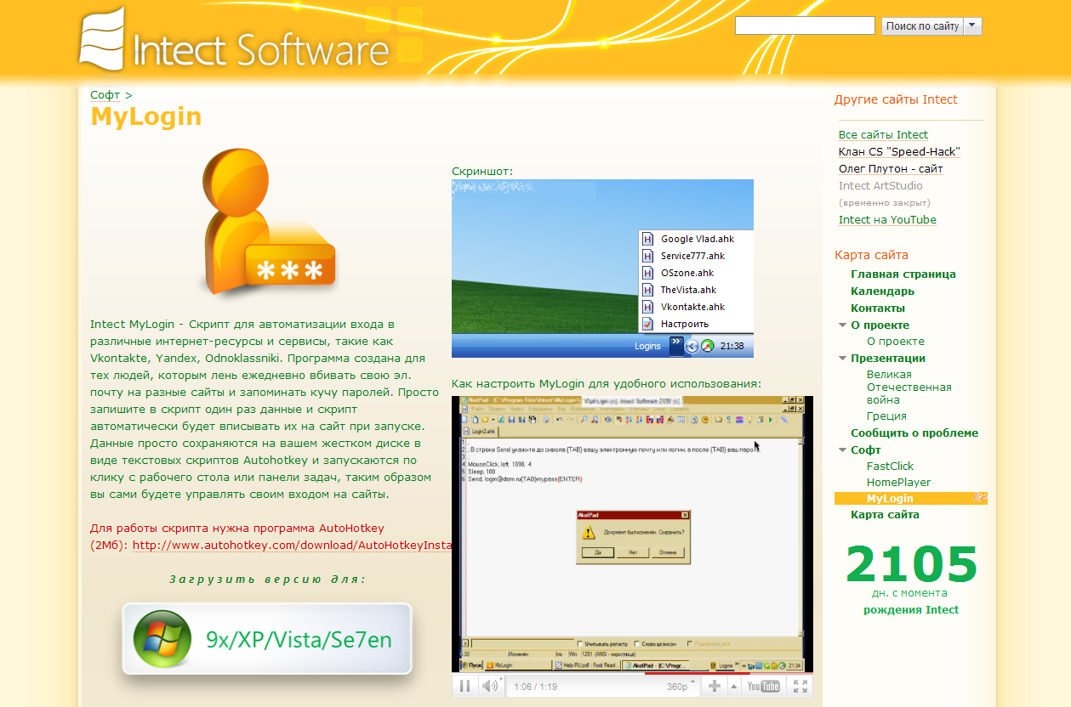The image size is (1071, 707).
Task: Click the video volume speaker icon
Action: pos(489,686)
